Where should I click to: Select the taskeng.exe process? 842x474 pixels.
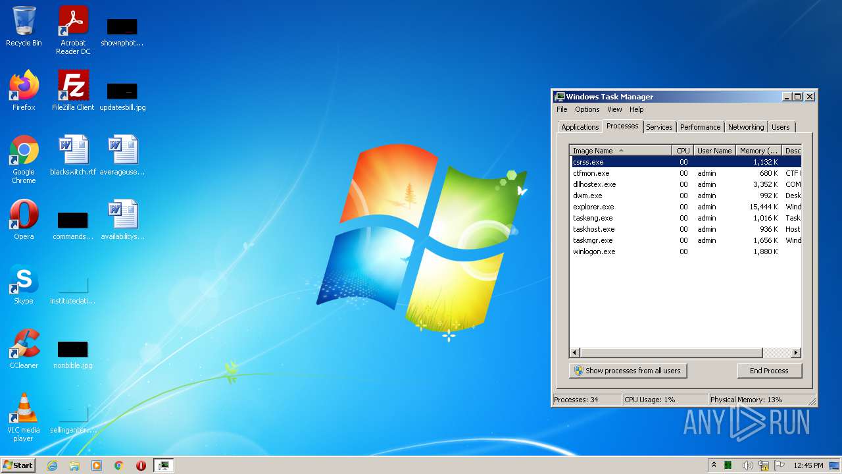(686, 218)
